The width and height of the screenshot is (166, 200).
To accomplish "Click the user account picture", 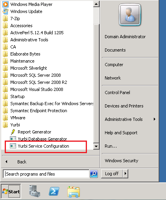I will pyautogui.click(x=130, y=15).
